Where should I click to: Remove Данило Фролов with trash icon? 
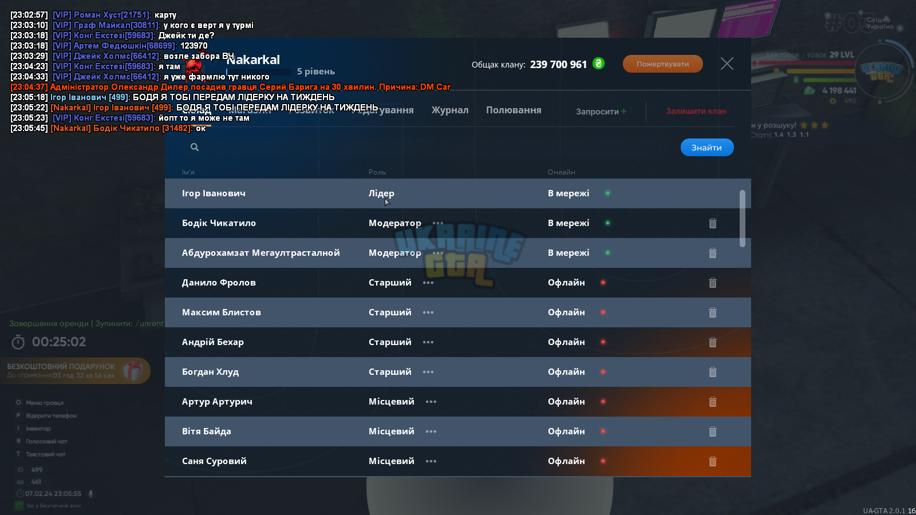[713, 283]
